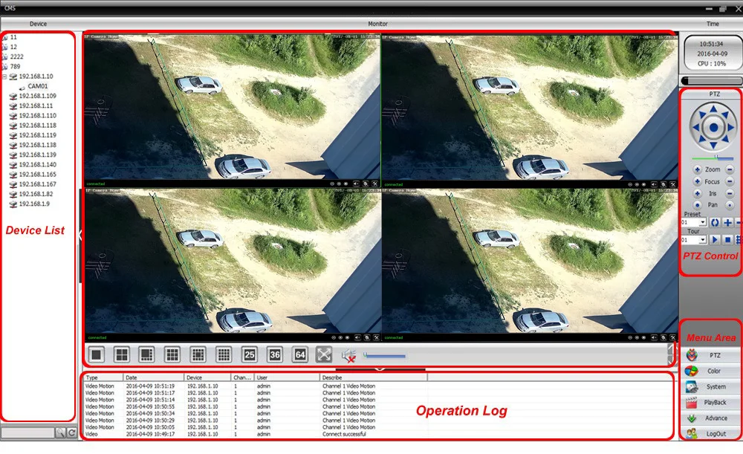Switch to 4-view grid layout
This screenshot has width=743, height=454.
pos(122,354)
